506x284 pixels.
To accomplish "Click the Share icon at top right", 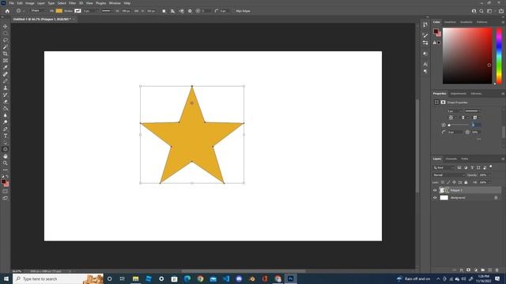I will [500, 11].
